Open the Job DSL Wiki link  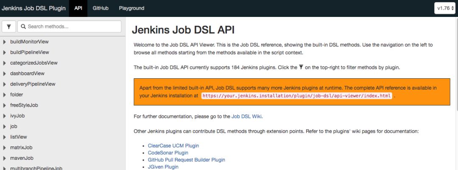click(247, 116)
